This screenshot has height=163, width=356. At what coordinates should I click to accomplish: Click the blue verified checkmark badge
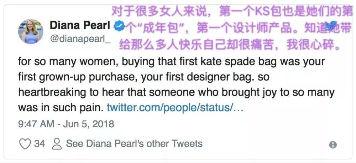click(x=119, y=26)
